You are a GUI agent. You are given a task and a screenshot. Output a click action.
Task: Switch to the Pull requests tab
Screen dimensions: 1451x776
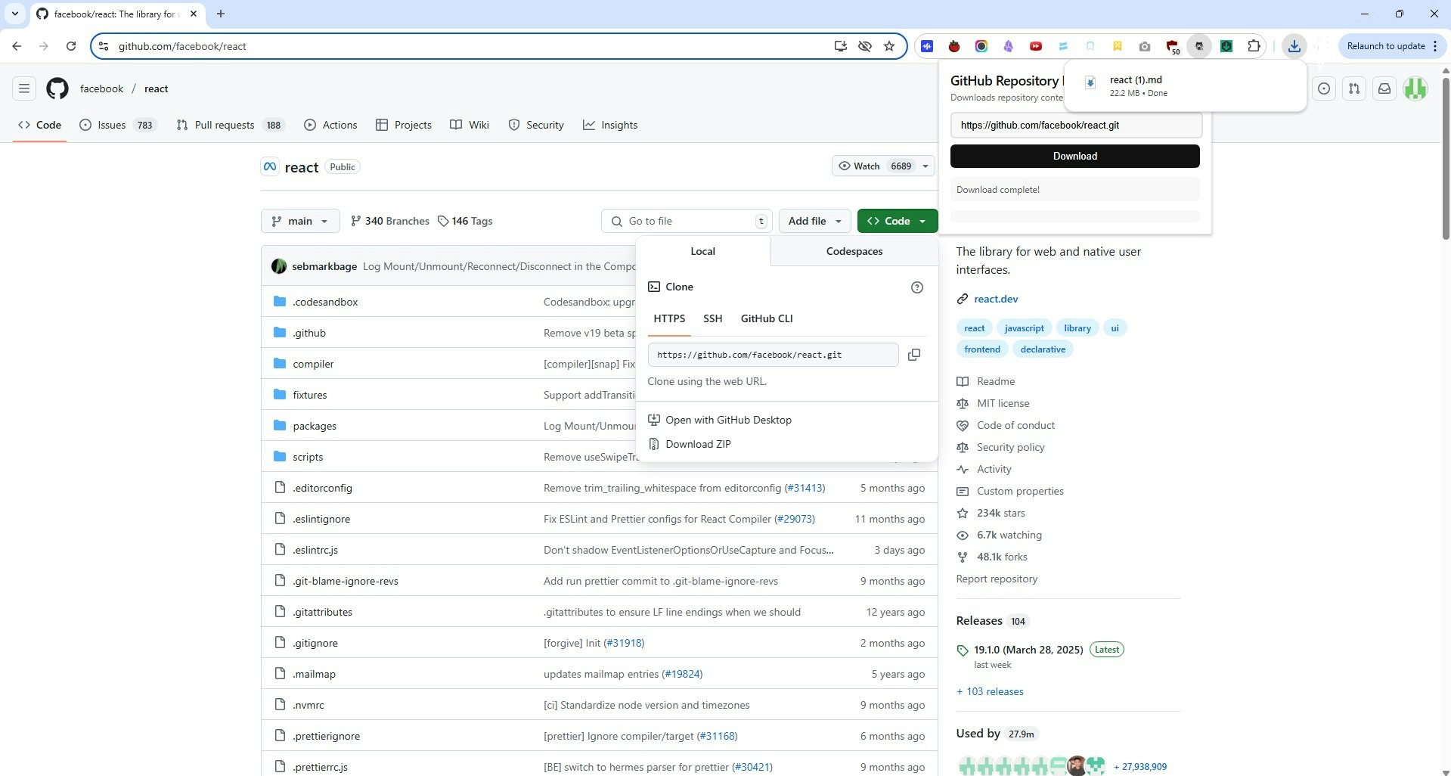click(231, 125)
